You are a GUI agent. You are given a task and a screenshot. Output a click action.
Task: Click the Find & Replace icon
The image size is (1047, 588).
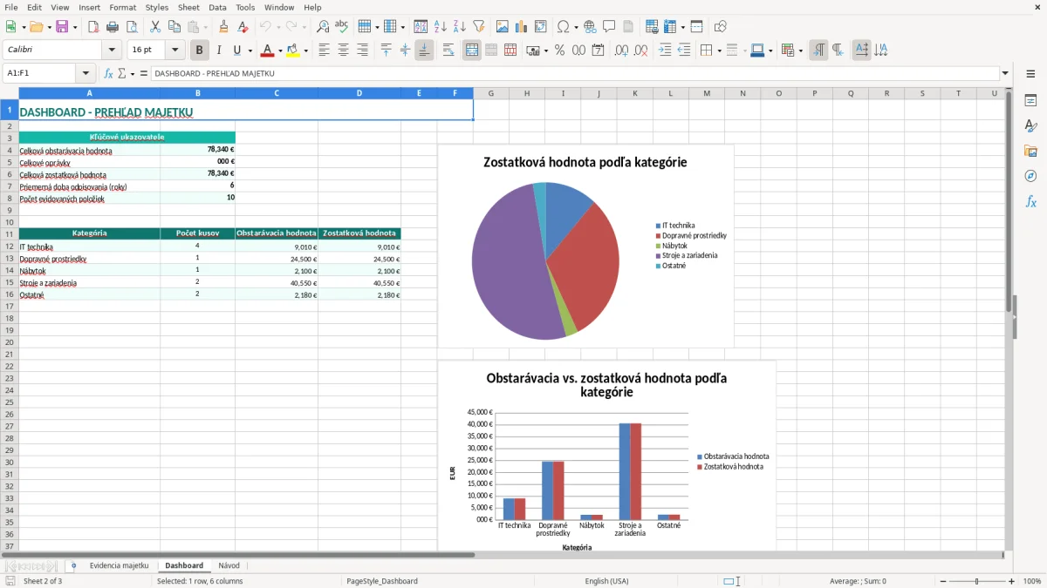pyautogui.click(x=323, y=27)
